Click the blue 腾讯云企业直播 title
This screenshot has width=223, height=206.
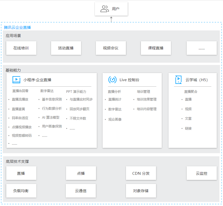tap(17, 27)
